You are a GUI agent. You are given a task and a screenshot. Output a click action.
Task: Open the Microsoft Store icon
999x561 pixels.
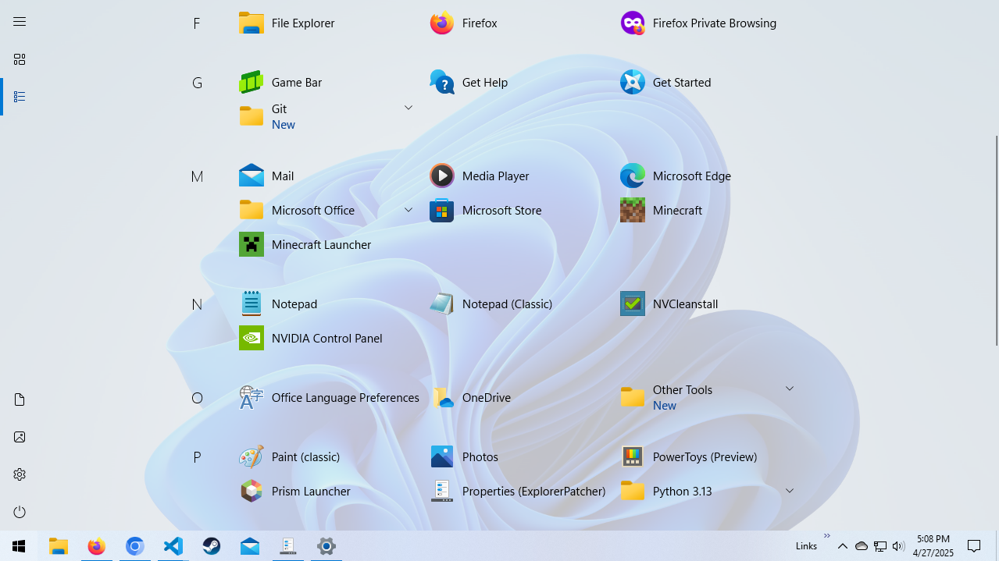(x=442, y=210)
